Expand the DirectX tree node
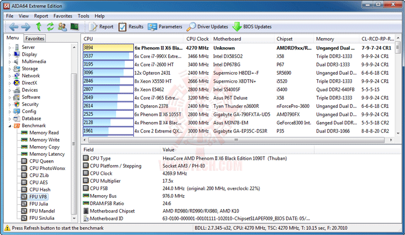Screen dimensions: 405x235 pos(10,83)
